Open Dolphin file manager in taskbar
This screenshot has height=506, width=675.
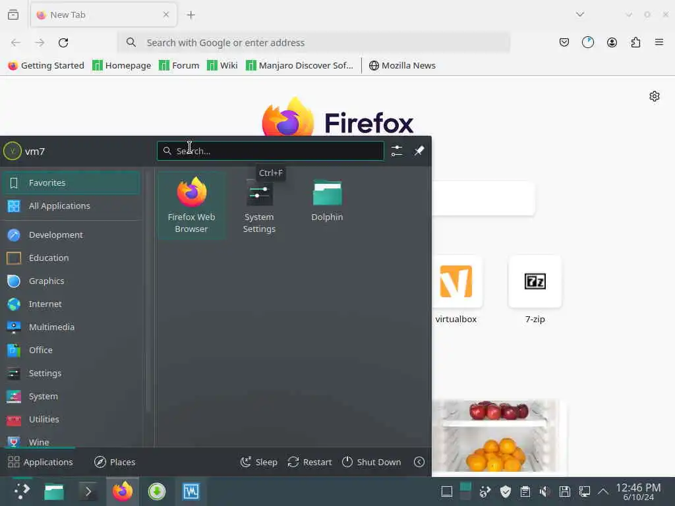[x=54, y=492]
